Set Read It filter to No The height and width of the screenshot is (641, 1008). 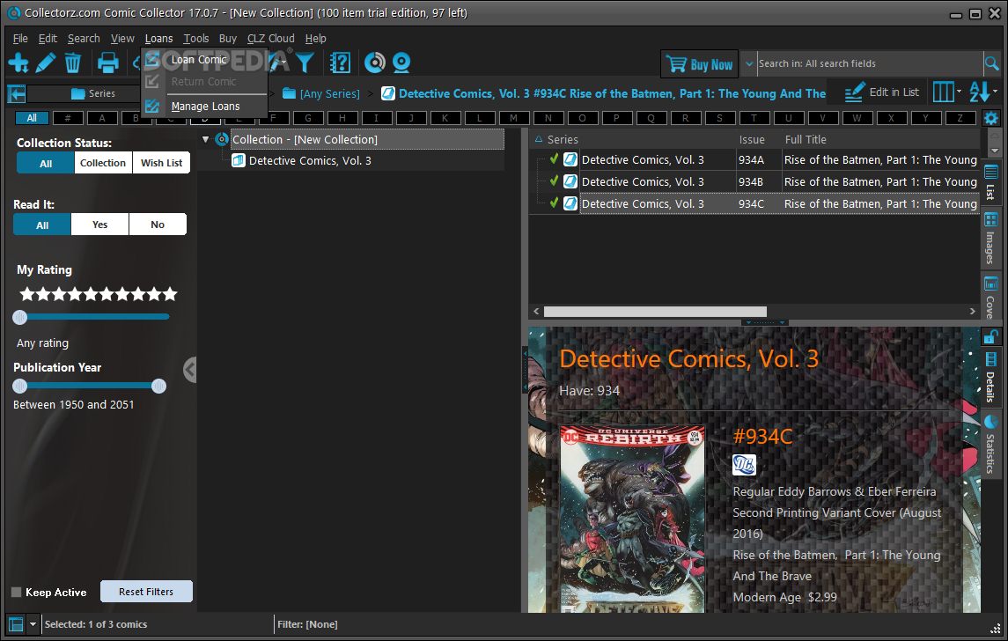158,225
